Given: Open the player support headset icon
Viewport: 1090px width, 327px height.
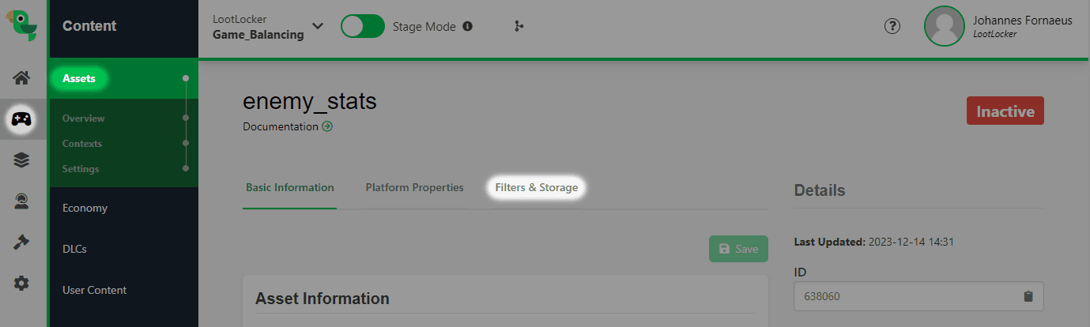Looking at the screenshot, I should [x=22, y=201].
